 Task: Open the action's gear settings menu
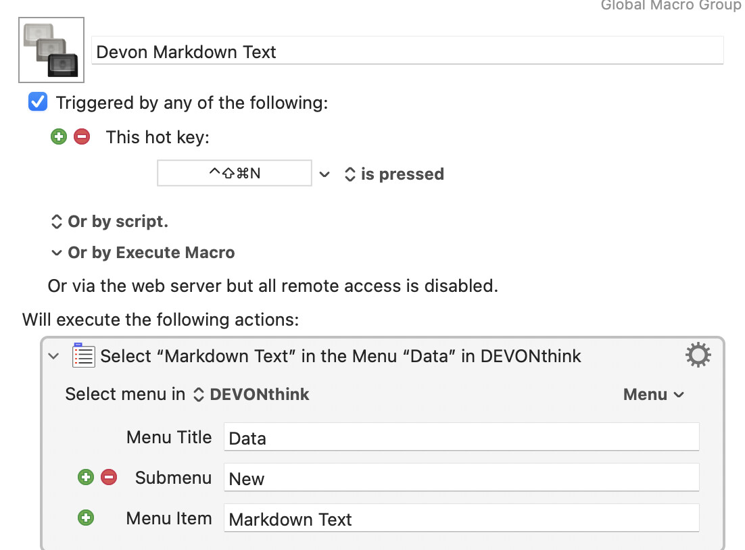[x=698, y=355]
